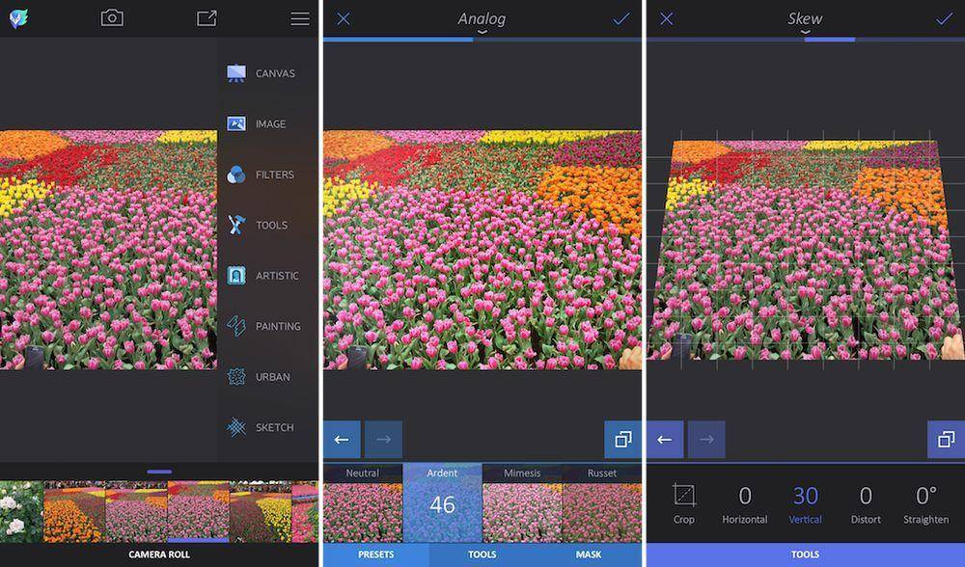Viewport: 965px width, 567px height.
Task: Switch to the Mask tab
Action: click(589, 555)
